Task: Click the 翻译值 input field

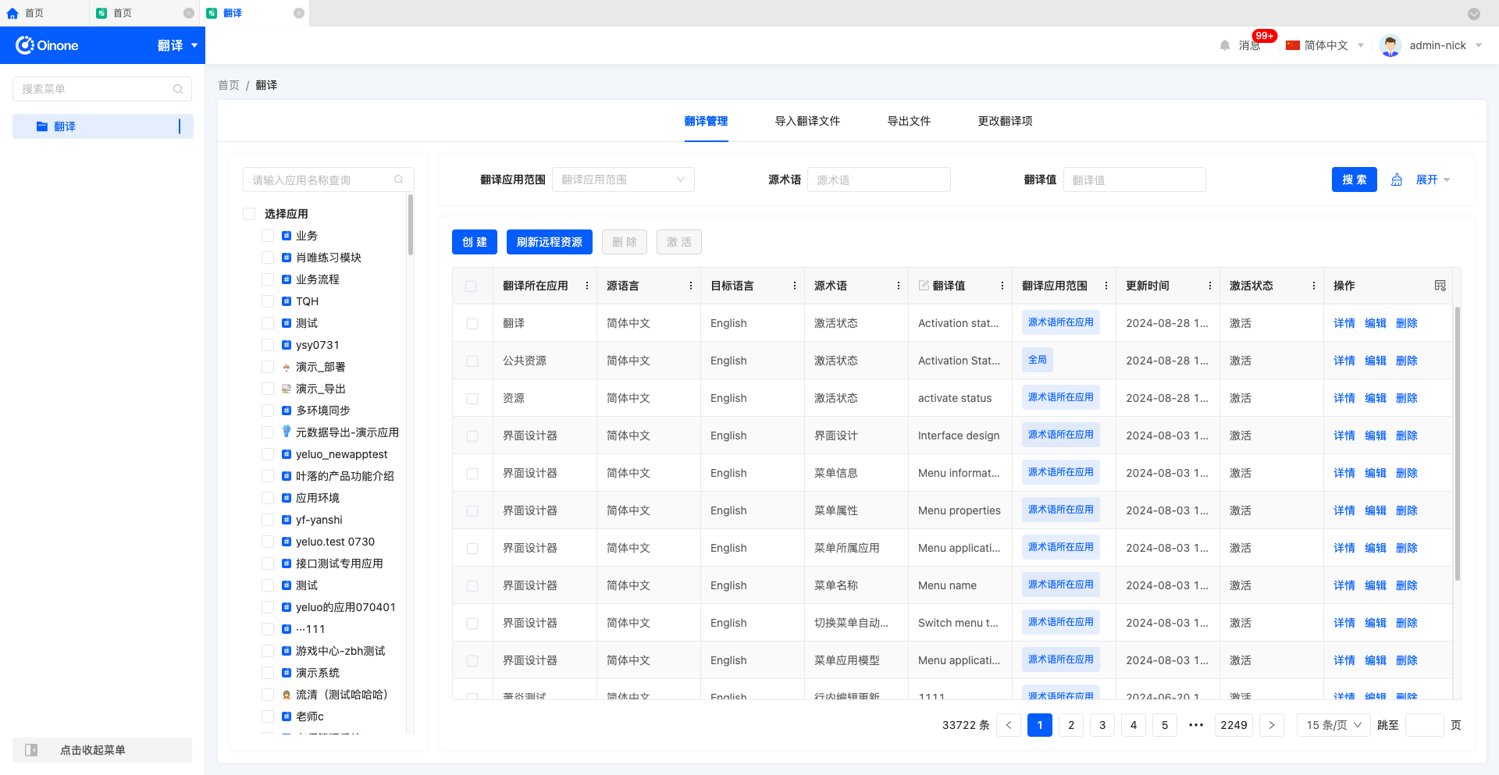Action: point(1134,180)
